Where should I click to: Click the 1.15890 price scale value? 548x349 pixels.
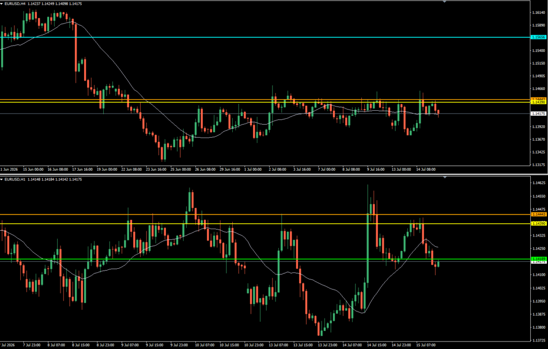pyautogui.click(x=538, y=25)
